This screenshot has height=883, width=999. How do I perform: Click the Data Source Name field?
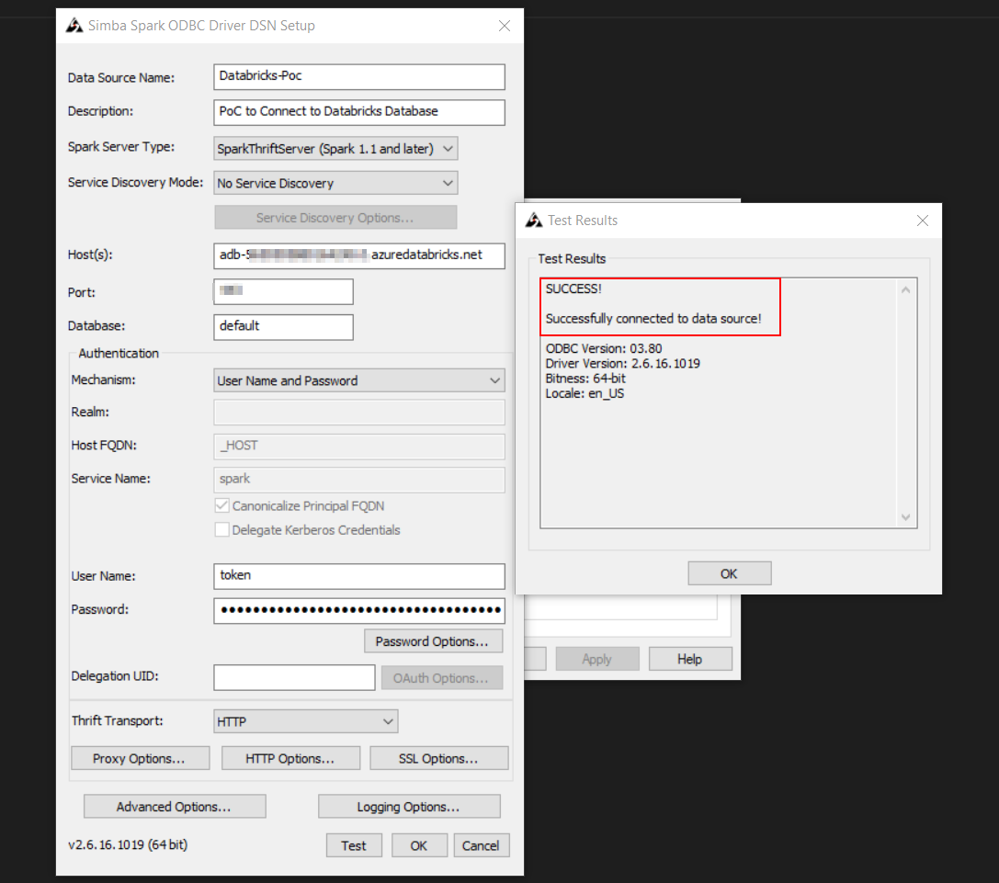click(358, 77)
